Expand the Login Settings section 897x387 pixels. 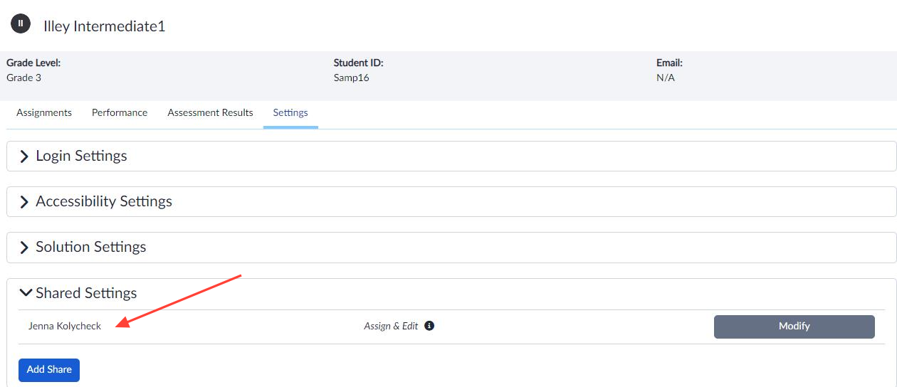tap(81, 156)
